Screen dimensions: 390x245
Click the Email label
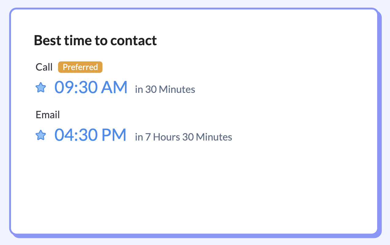tap(48, 115)
